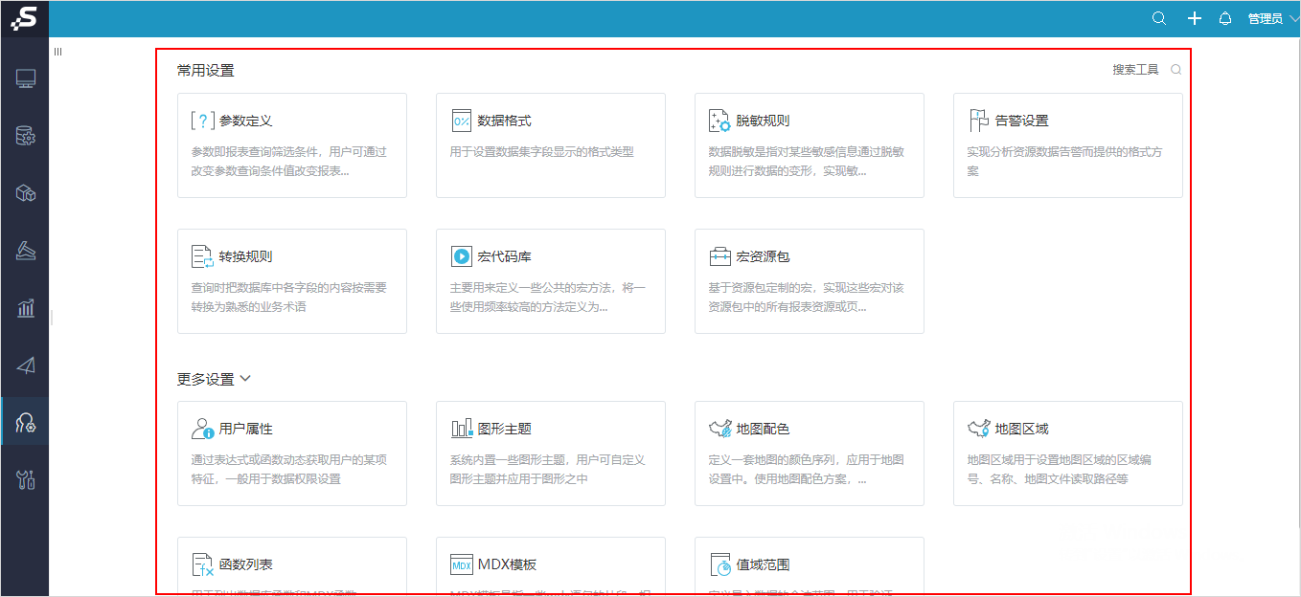Select the 地图区域 title text
The image size is (1301, 597).
tap(1022, 429)
